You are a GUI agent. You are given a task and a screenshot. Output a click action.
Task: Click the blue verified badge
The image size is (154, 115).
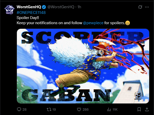click(44, 7)
